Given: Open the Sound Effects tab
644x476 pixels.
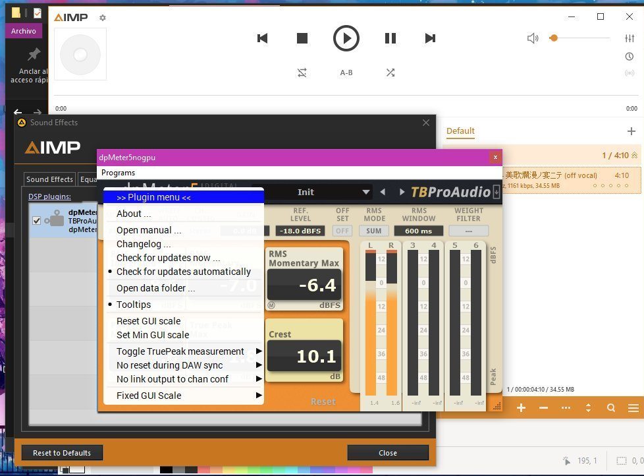Looking at the screenshot, I should click(49, 179).
